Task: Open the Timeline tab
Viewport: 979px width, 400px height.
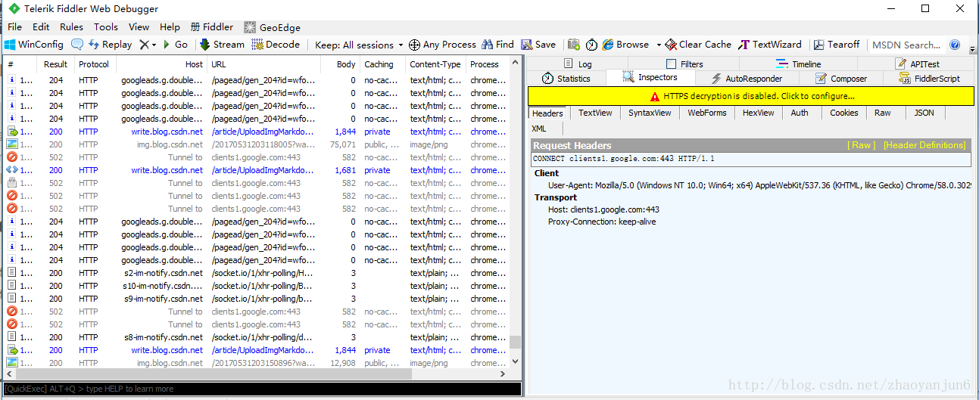Action: 798,64
